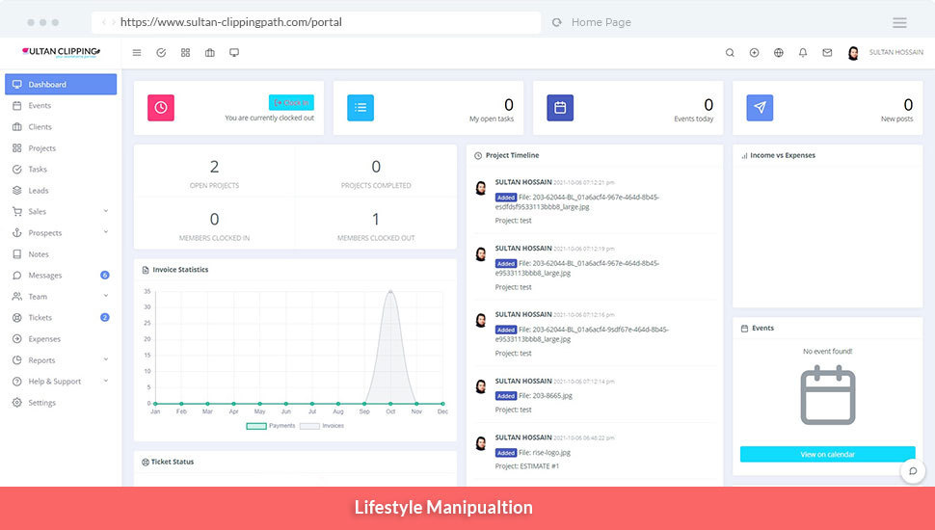Click the View on calendar button

[828, 454]
